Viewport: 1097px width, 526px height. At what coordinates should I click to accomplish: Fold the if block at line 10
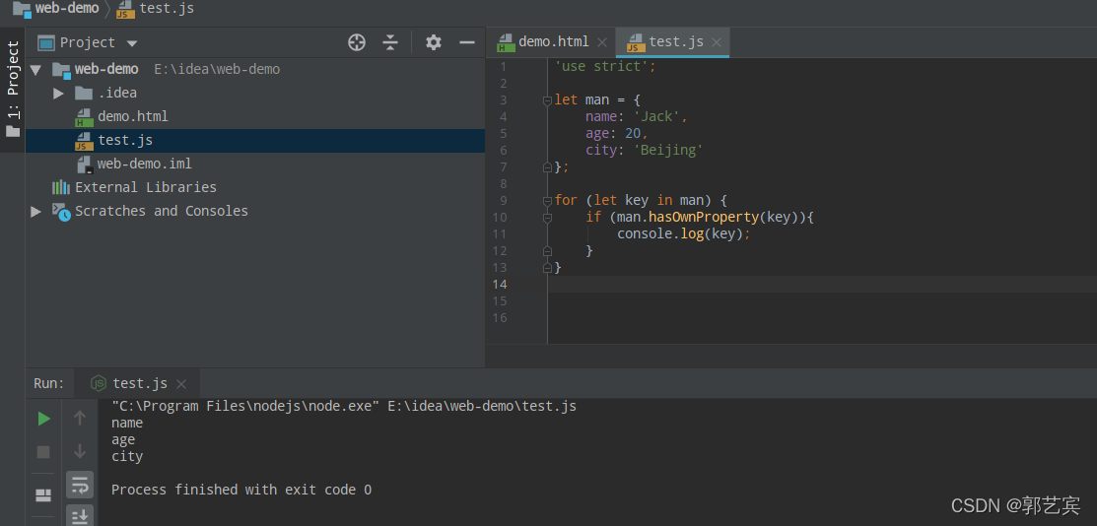click(547, 218)
